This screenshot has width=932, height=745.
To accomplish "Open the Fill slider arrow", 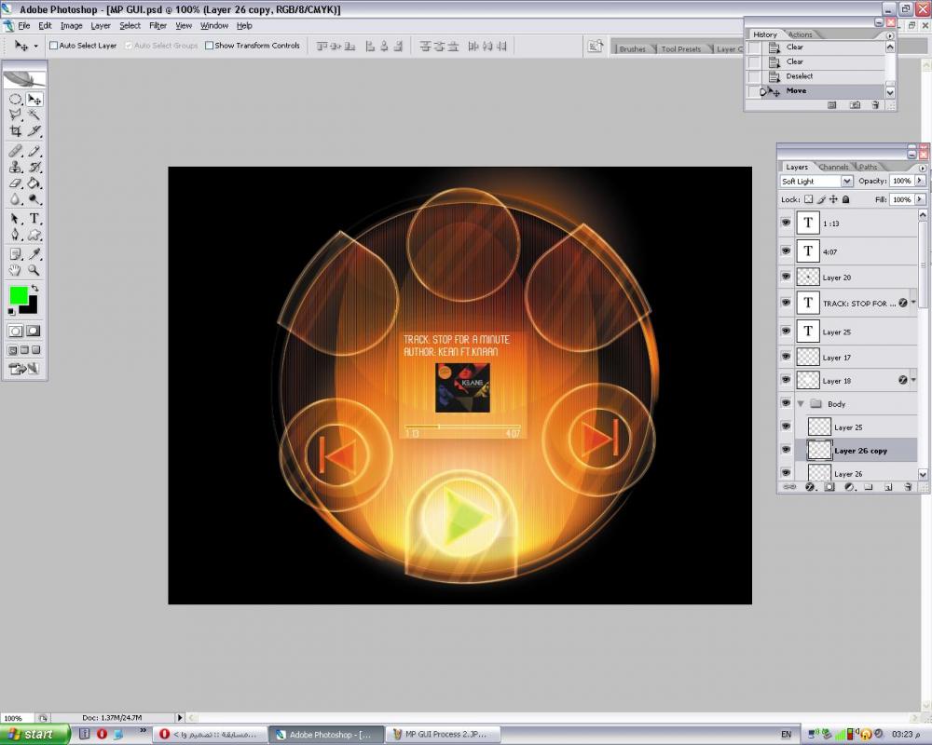I will pyautogui.click(x=920, y=199).
